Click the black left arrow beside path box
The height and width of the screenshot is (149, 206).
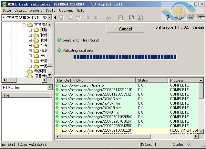[55, 18]
